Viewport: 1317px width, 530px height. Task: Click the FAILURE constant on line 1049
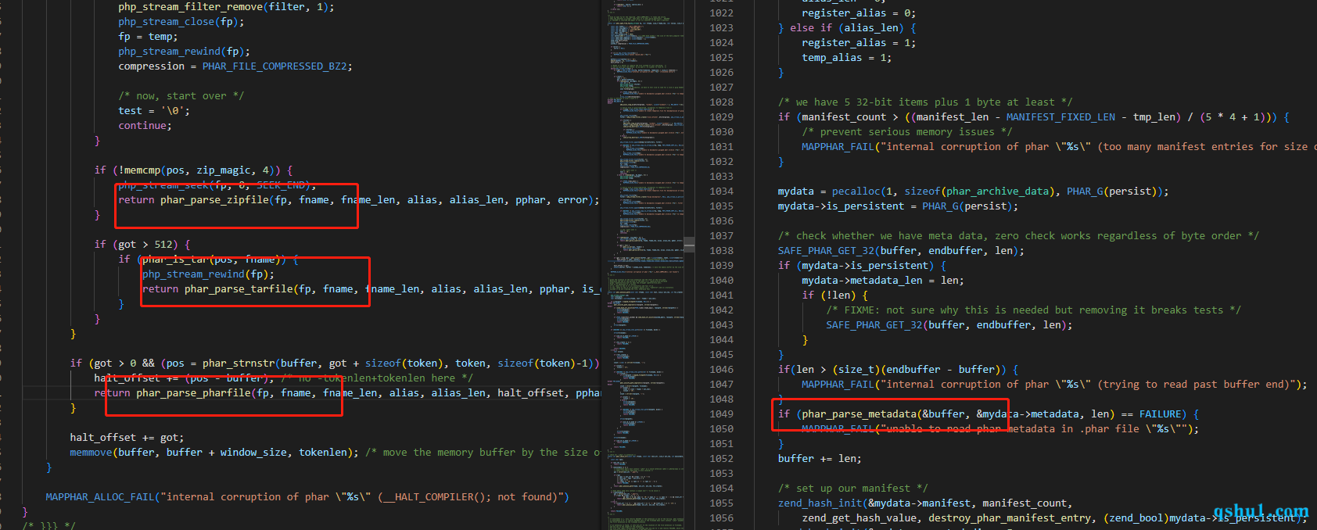coord(1162,414)
